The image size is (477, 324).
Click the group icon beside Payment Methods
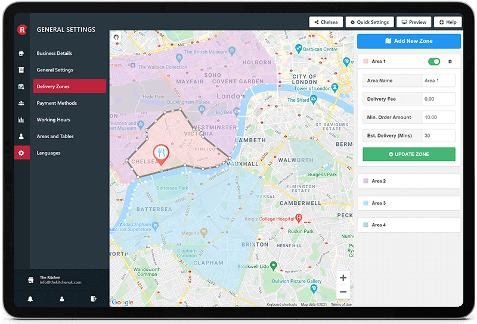coord(21,104)
